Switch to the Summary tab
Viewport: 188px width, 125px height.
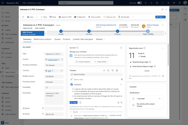[x=27, y=39]
